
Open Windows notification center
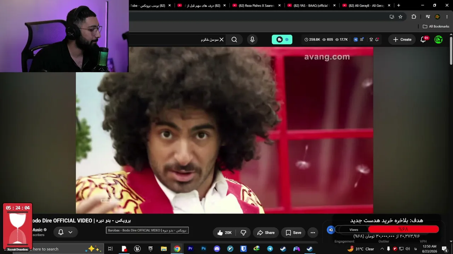tap(445, 249)
